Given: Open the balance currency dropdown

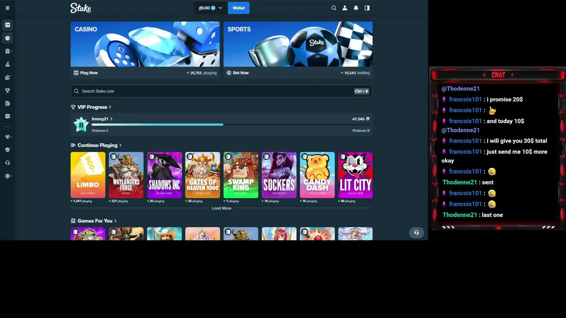Looking at the screenshot, I should coord(210,8).
